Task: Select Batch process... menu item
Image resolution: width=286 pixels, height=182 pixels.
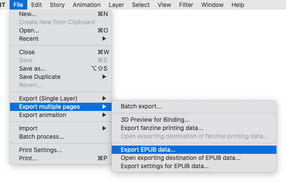Action: (x=42, y=136)
